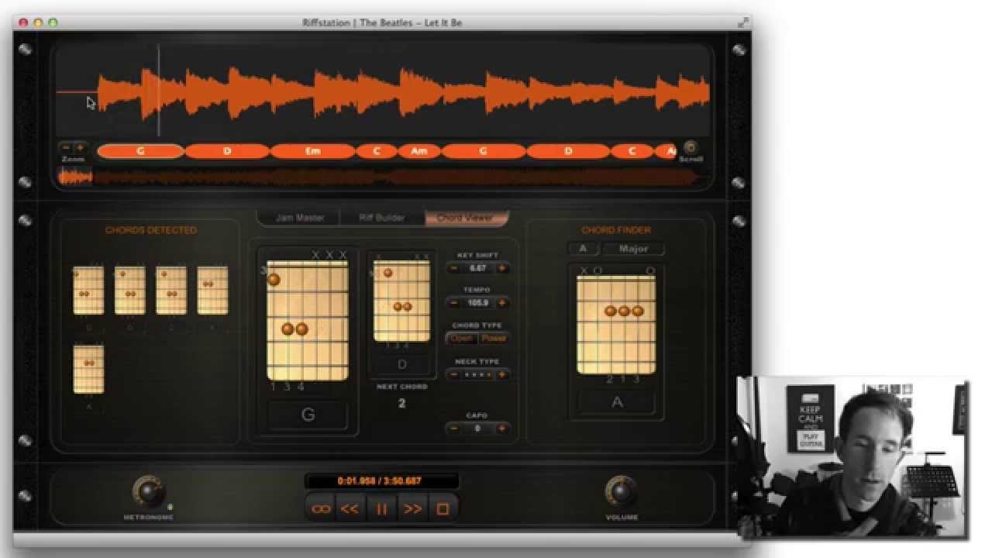Jump to the Em chord segment

pyautogui.click(x=312, y=151)
